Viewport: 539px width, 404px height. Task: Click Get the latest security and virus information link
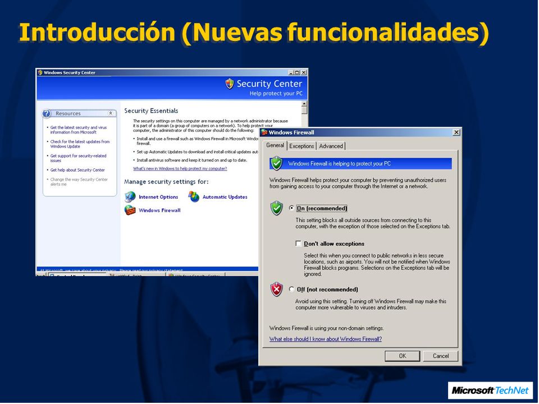79,130
